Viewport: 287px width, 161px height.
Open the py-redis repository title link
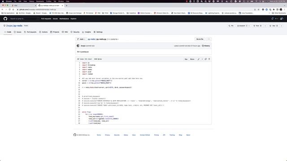18,26
